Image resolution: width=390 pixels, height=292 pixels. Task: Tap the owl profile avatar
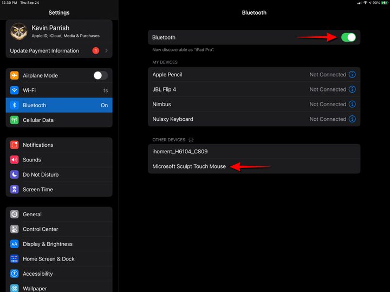tap(18, 31)
